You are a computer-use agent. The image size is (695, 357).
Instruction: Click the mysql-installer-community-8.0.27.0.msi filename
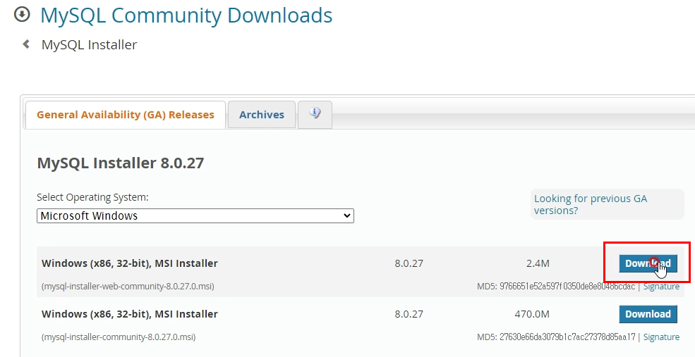(x=119, y=337)
